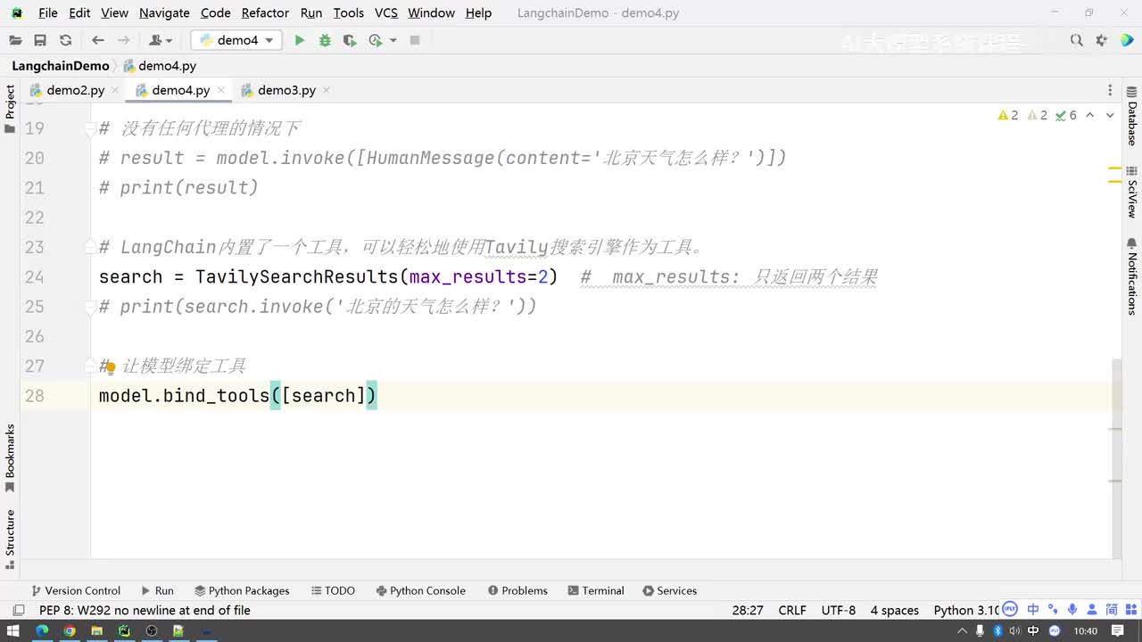Open the Python Packages tool window
Screen dimensions: 1142x642
(241, 590)
